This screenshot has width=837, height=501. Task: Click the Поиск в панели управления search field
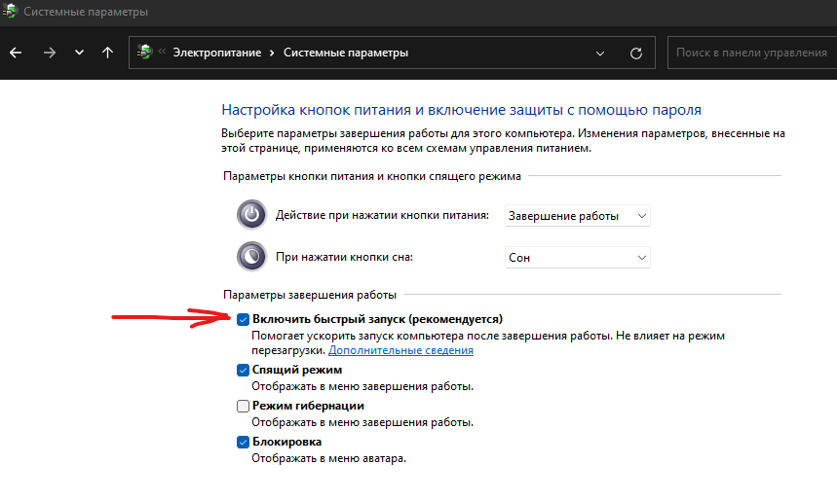(x=752, y=53)
